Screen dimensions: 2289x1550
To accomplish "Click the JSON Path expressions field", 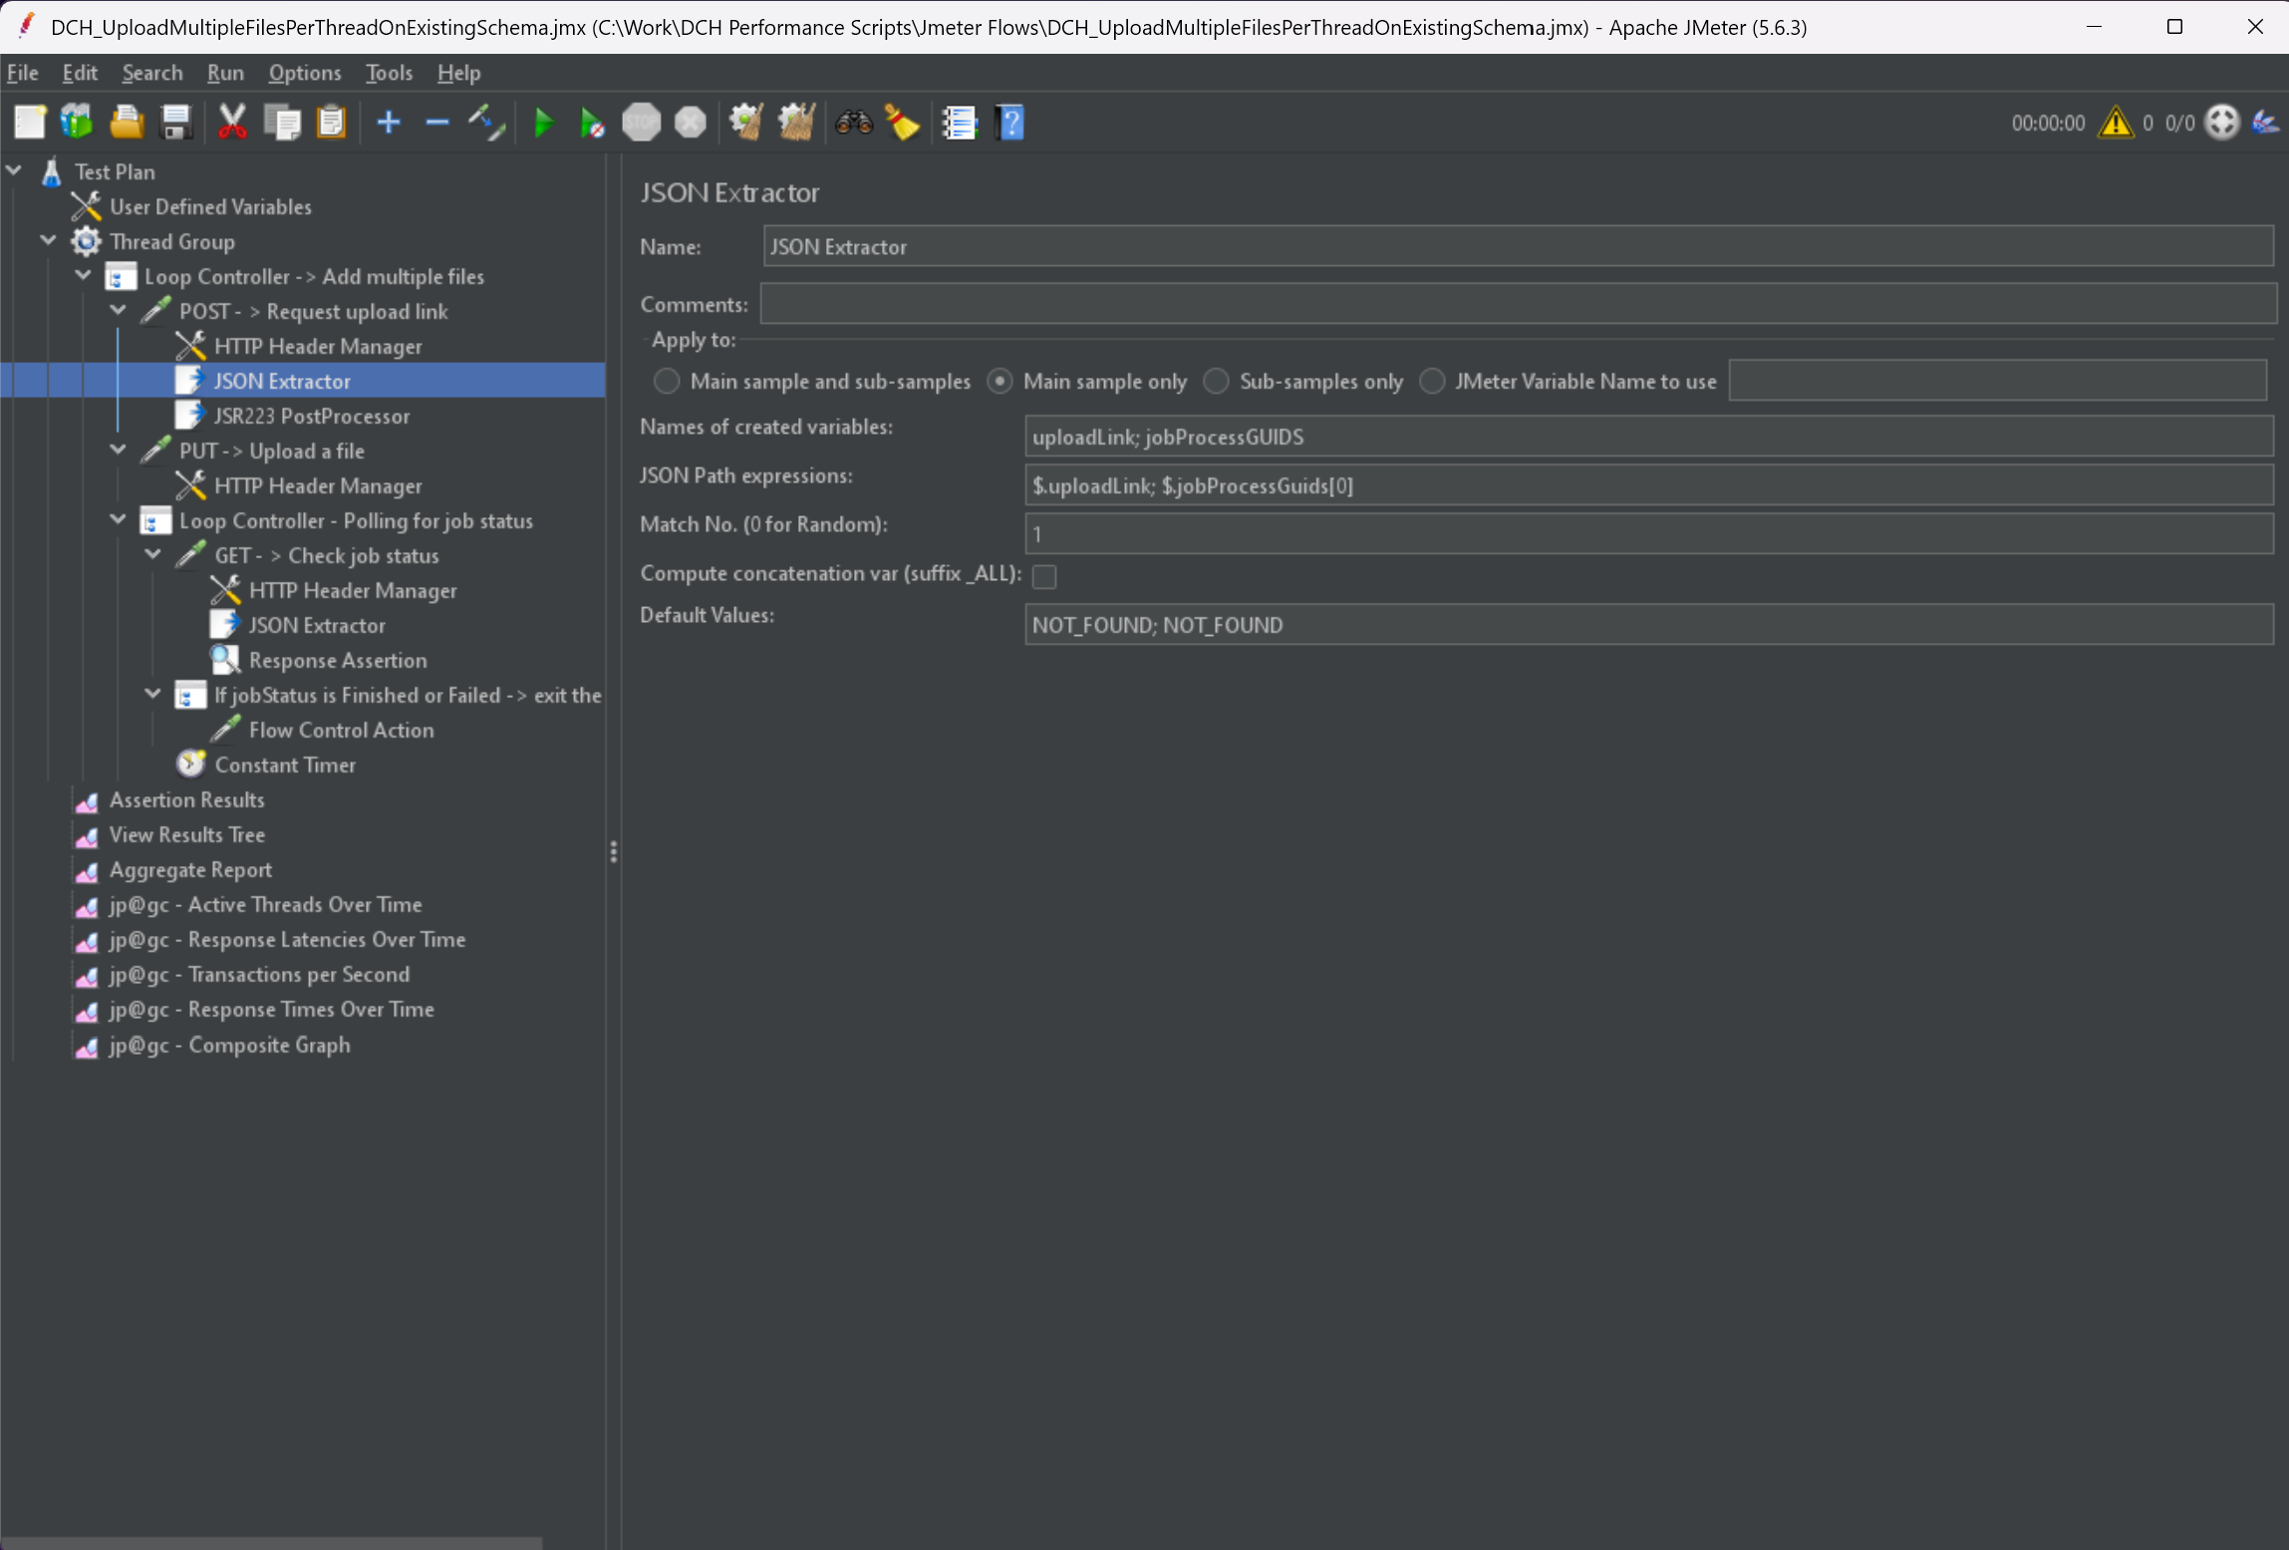I will (1648, 485).
